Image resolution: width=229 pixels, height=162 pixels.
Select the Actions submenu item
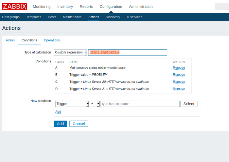(x=94, y=17)
